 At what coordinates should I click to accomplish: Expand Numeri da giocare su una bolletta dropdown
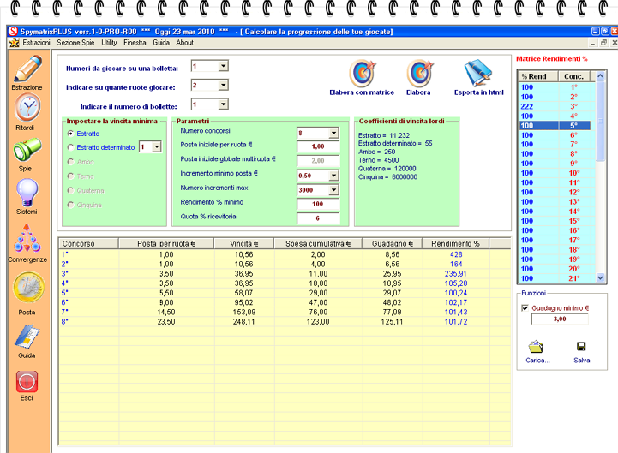click(x=223, y=66)
